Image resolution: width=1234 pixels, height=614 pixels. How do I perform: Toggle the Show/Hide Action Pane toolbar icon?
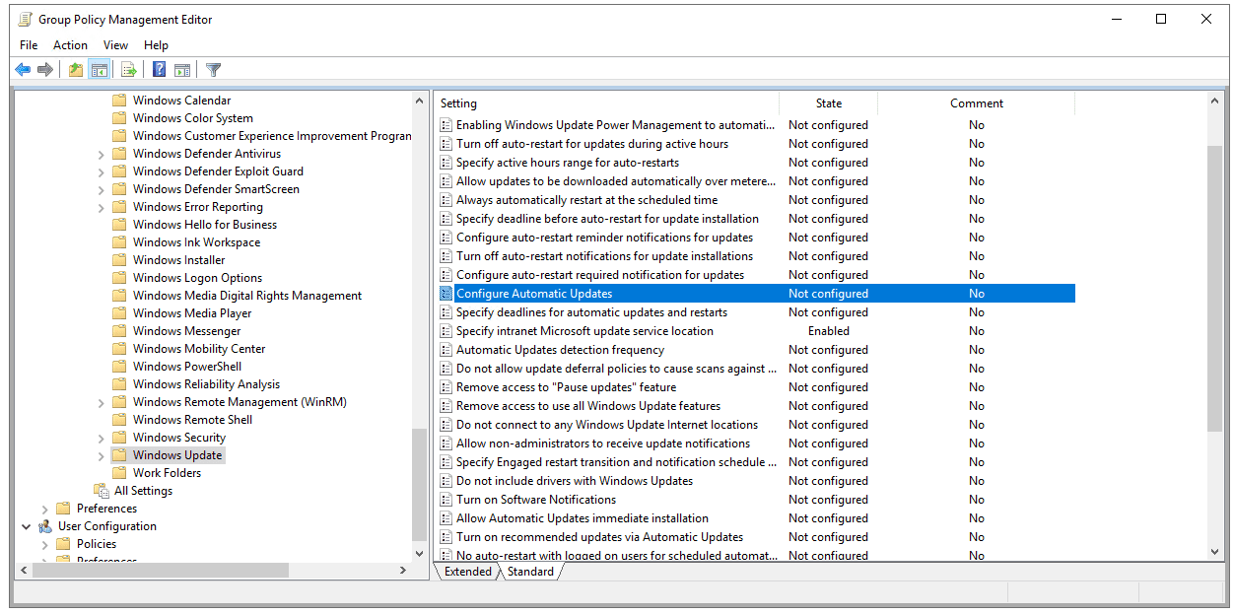coord(182,69)
